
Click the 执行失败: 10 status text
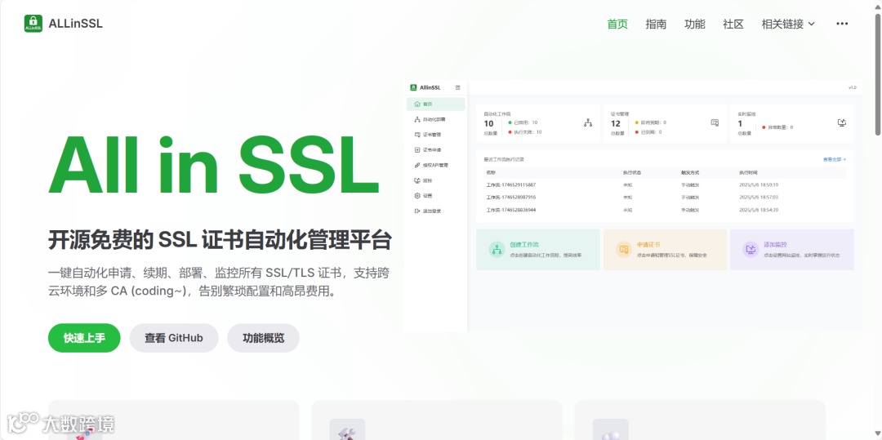[x=528, y=132]
